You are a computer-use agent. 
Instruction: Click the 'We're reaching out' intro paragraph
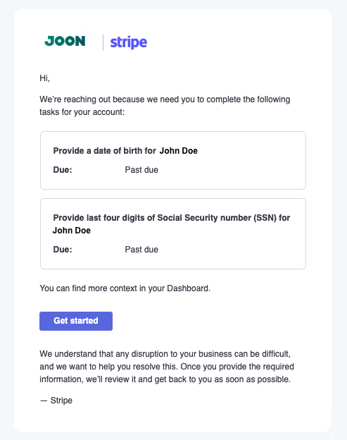pyautogui.click(x=165, y=106)
